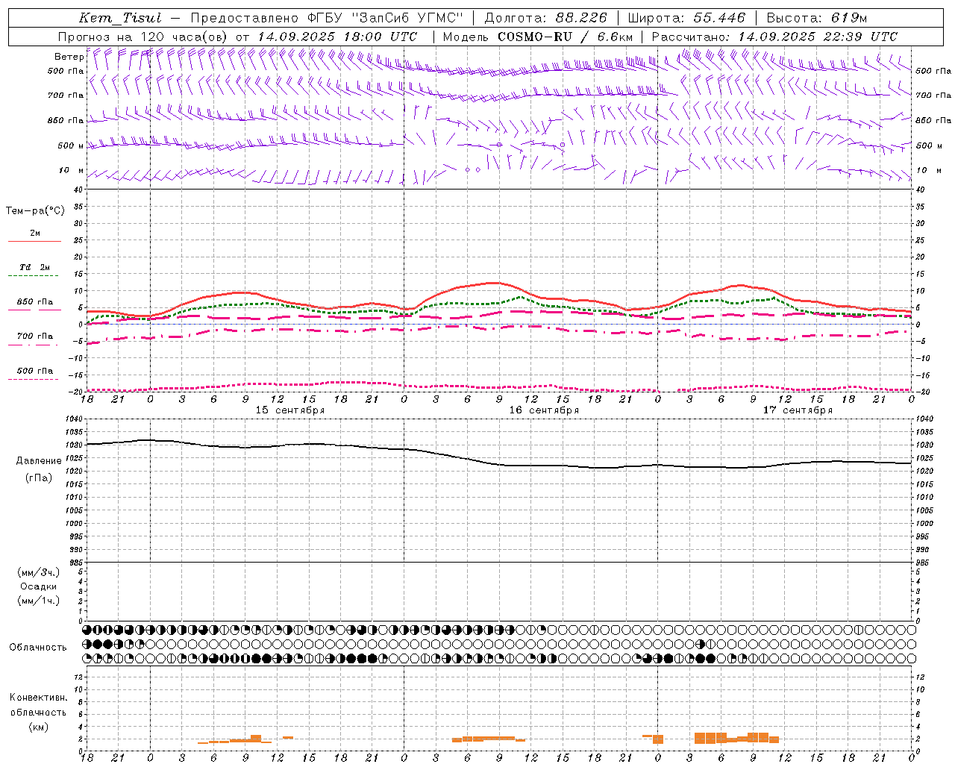Select the forecast start time 14.09.2025 18:00 UTC
Viewport: 955px width, 764px height.
point(338,37)
